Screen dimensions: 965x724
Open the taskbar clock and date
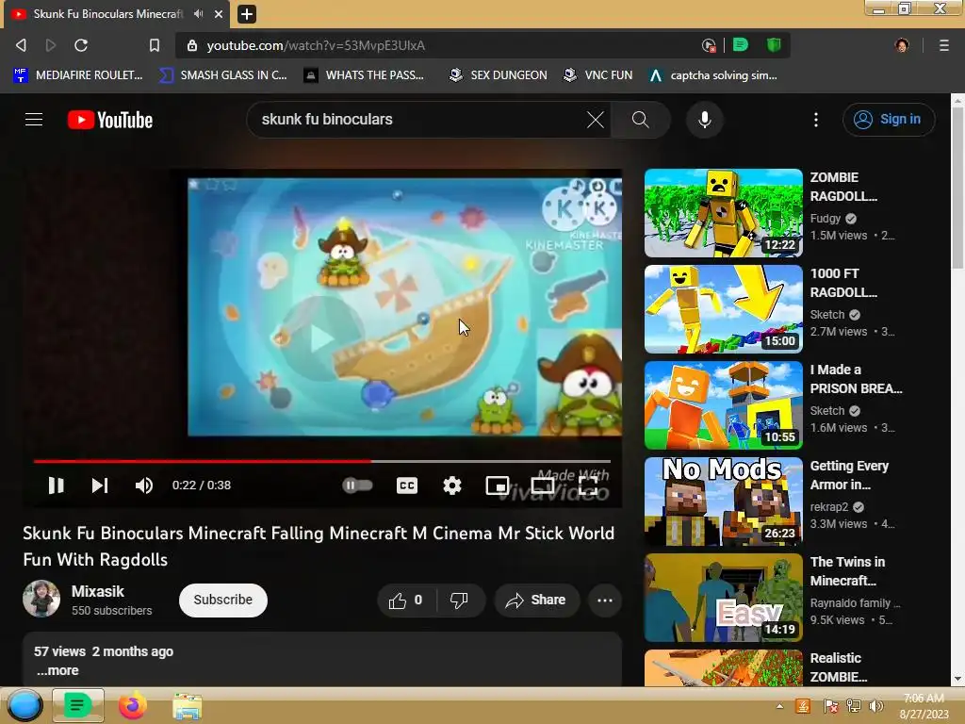924,706
